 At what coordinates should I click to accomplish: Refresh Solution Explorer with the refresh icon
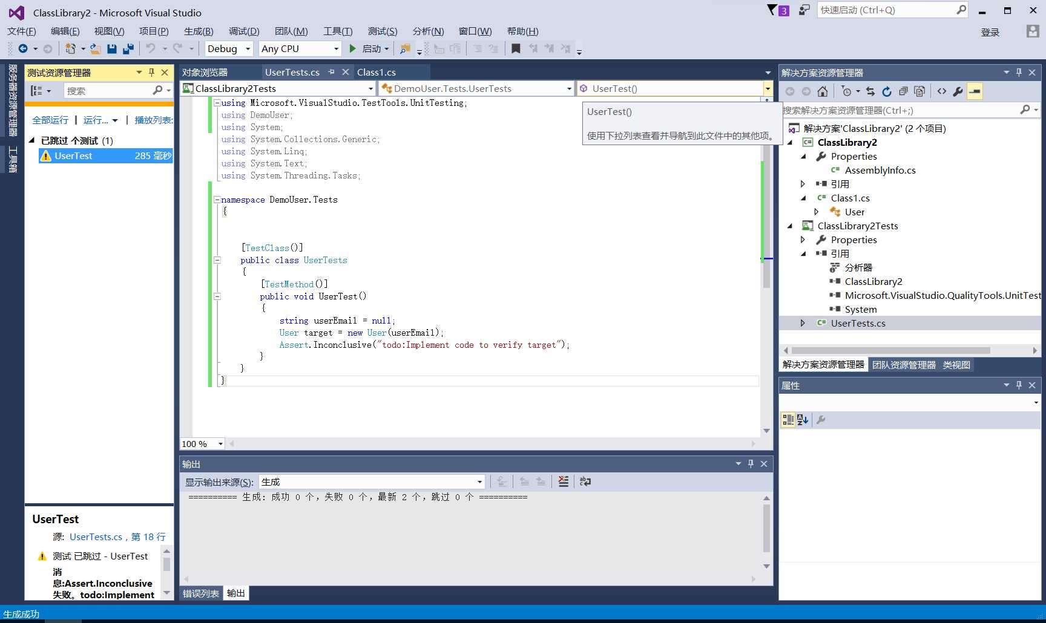pos(887,91)
